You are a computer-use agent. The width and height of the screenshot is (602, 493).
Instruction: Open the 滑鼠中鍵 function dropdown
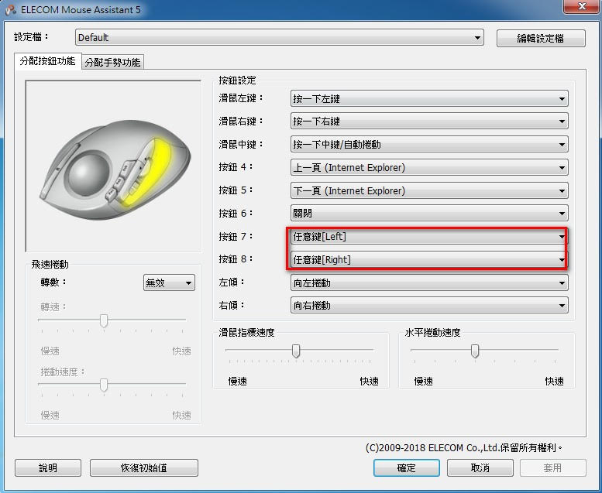pos(429,144)
